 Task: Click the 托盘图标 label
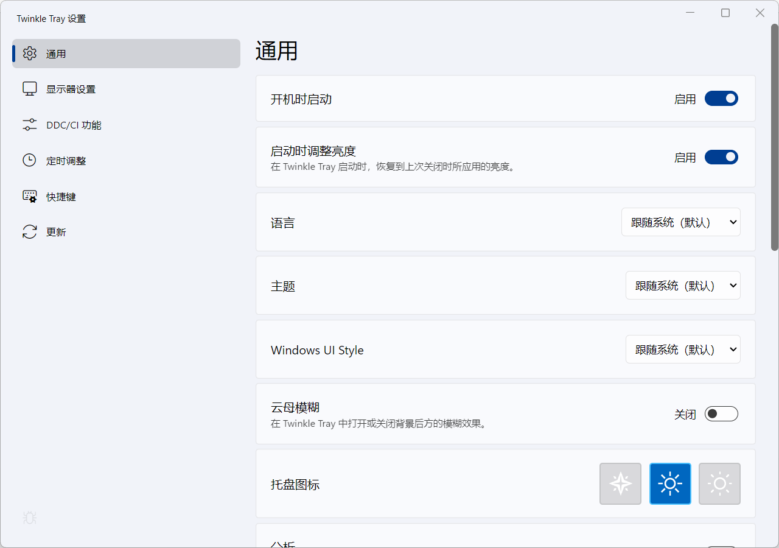click(295, 485)
